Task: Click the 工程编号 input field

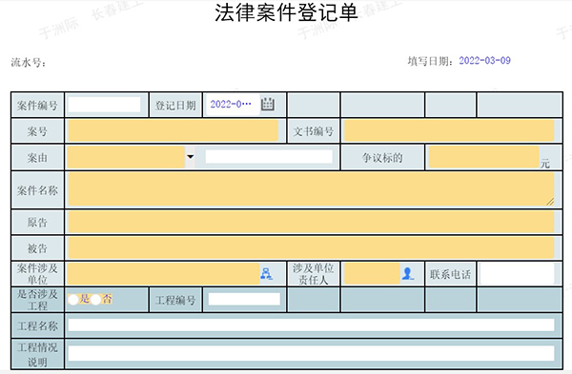Action: point(244,300)
